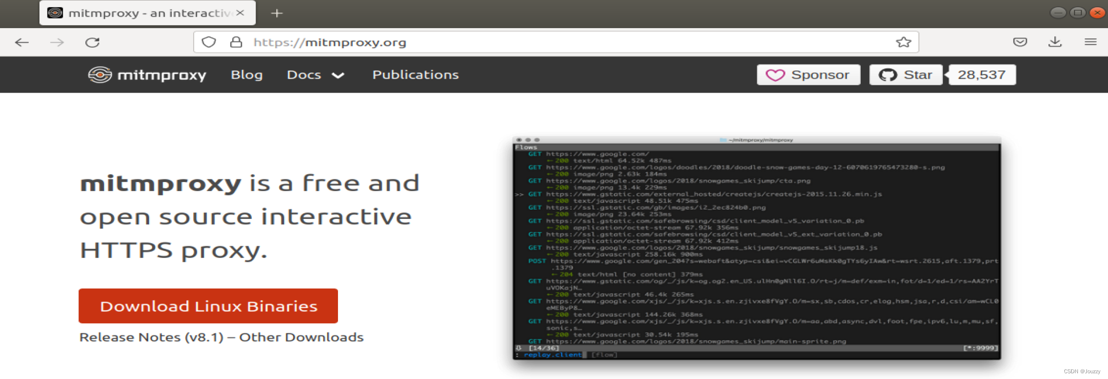1108x379 pixels.
Task: Click the mitmproxy logo in navbar
Action: pyautogui.click(x=147, y=75)
